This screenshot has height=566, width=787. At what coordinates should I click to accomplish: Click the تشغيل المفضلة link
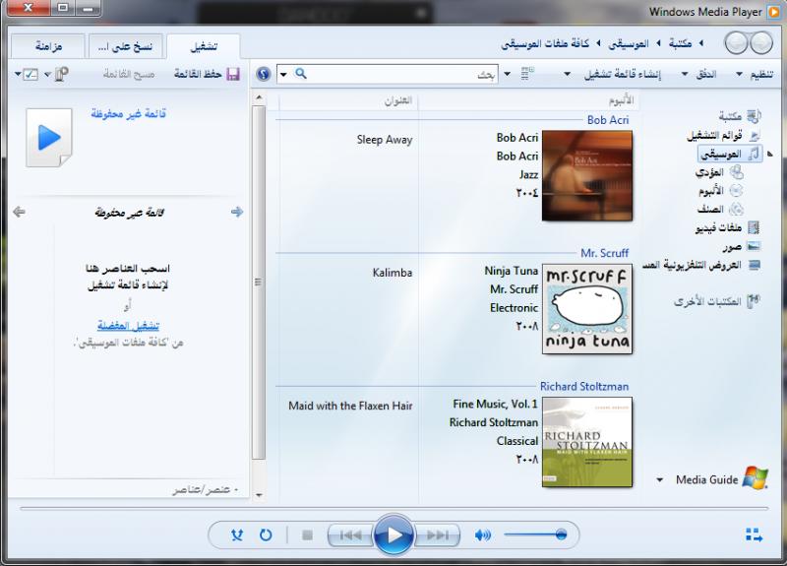click(x=128, y=326)
